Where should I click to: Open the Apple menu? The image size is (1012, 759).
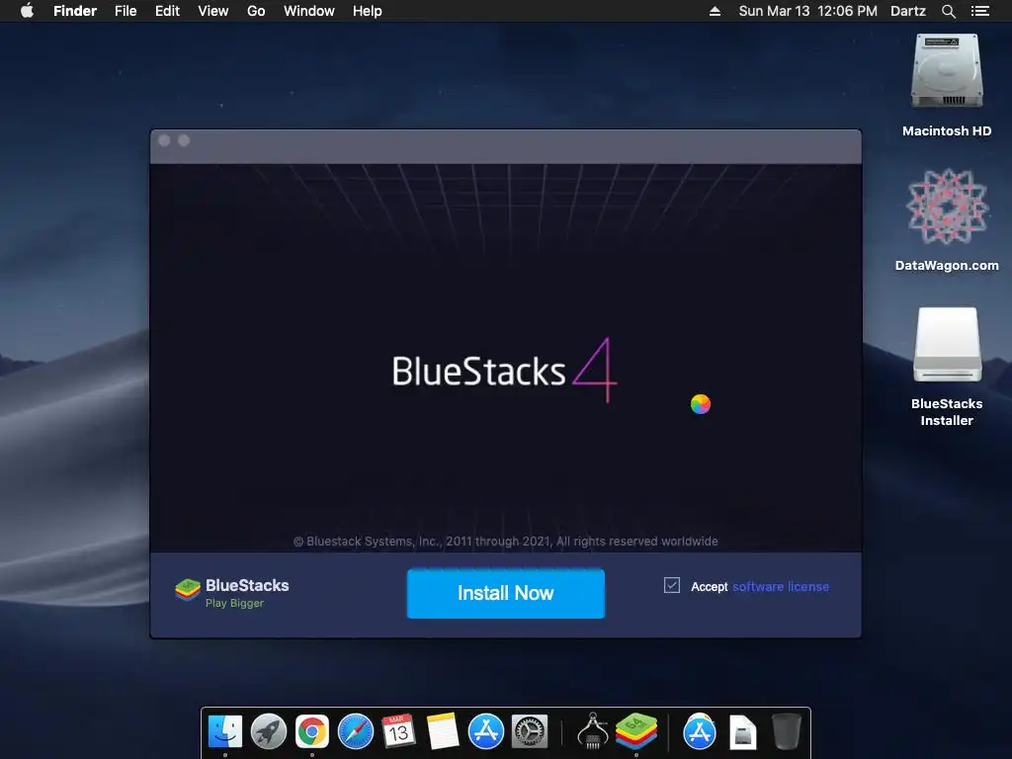coord(27,11)
